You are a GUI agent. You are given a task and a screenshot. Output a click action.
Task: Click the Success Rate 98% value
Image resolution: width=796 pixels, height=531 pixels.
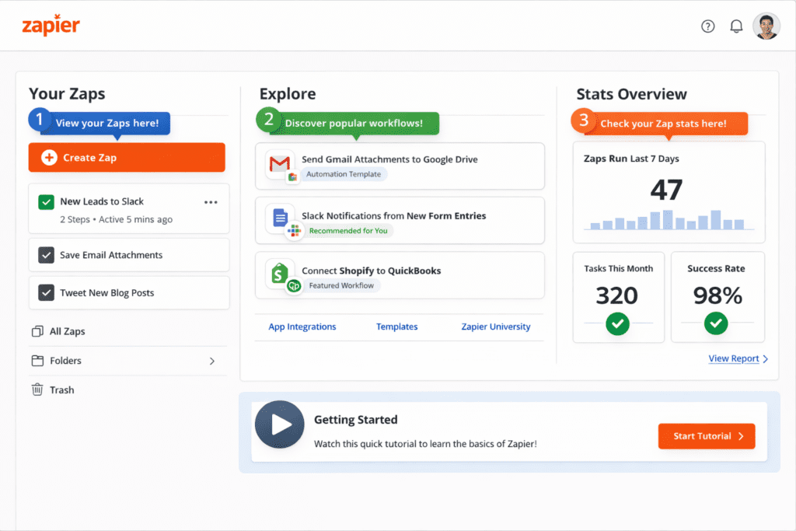(717, 295)
